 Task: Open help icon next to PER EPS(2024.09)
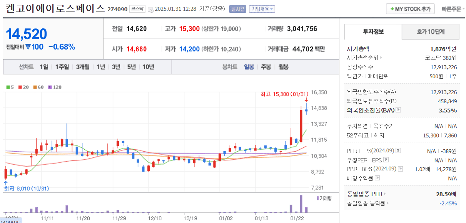coord(398,151)
